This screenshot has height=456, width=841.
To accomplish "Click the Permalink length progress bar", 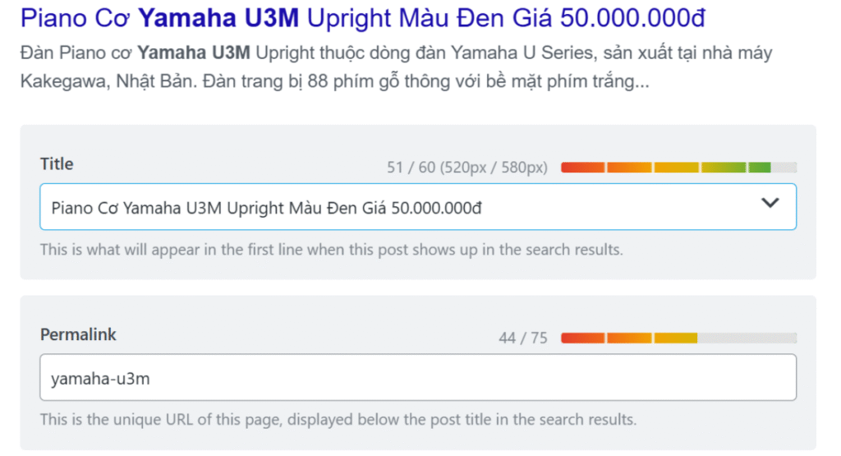I will point(678,338).
